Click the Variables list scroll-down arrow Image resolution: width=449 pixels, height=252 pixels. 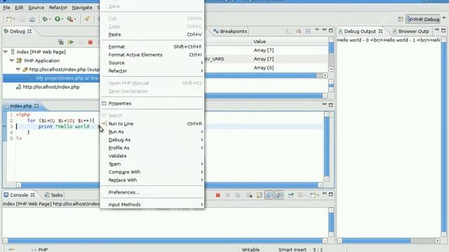coord(331,69)
